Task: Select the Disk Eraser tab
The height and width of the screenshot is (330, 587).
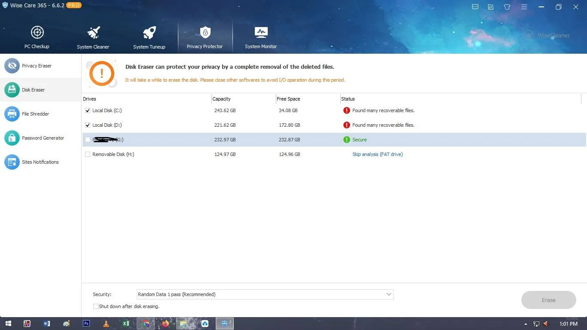Action: tap(41, 90)
